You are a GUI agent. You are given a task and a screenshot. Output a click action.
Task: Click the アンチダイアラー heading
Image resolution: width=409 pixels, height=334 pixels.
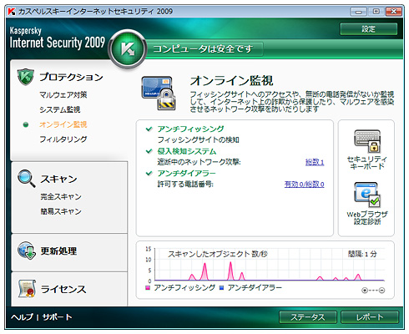(x=186, y=174)
